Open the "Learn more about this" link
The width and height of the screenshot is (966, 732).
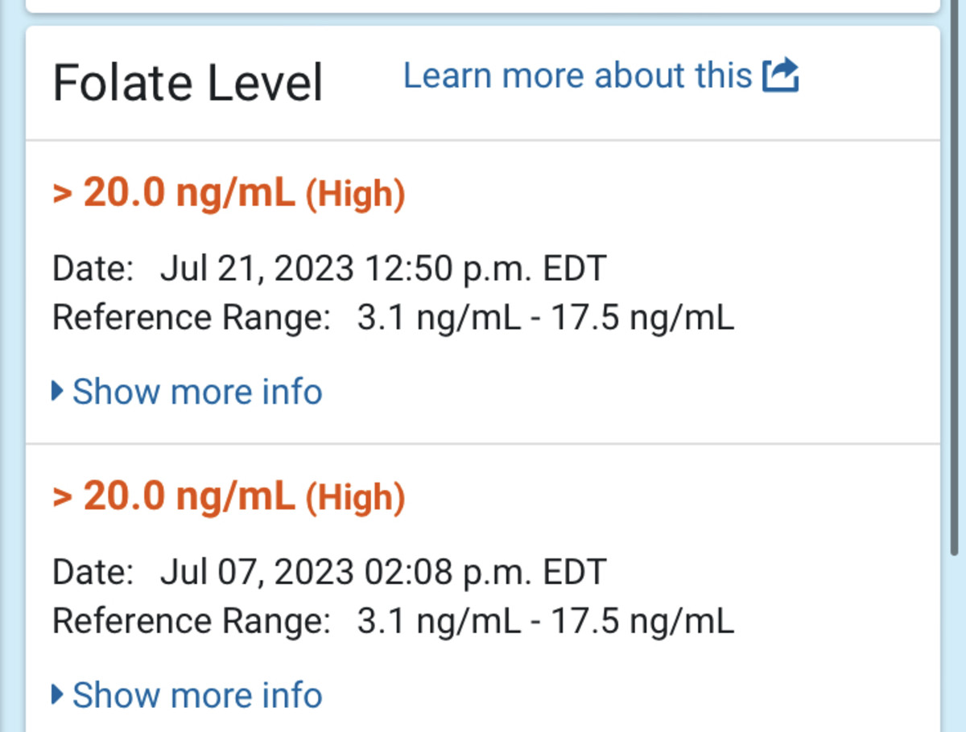[576, 76]
